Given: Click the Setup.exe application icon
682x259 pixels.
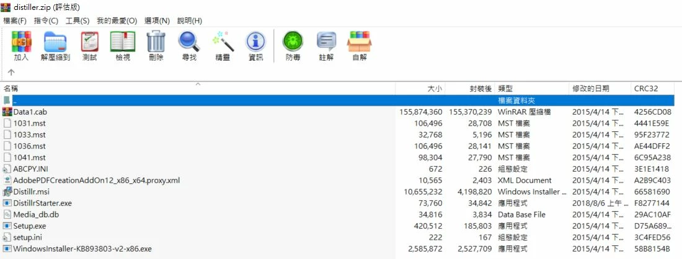Looking at the screenshot, I should click(x=7, y=226).
